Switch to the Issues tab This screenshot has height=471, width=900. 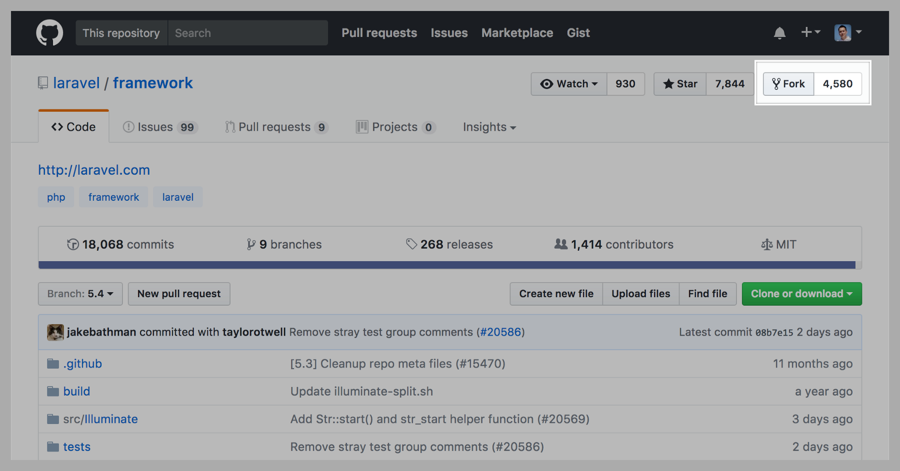160,127
